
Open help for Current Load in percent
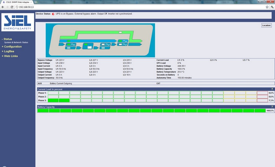[x=272, y=89]
